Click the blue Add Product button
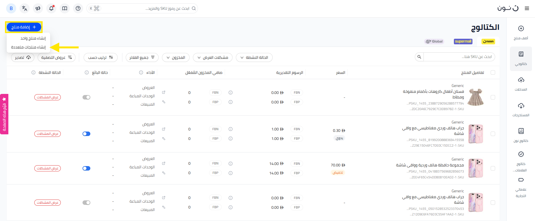This screenshot has height=221, width=535. [24, 27]
